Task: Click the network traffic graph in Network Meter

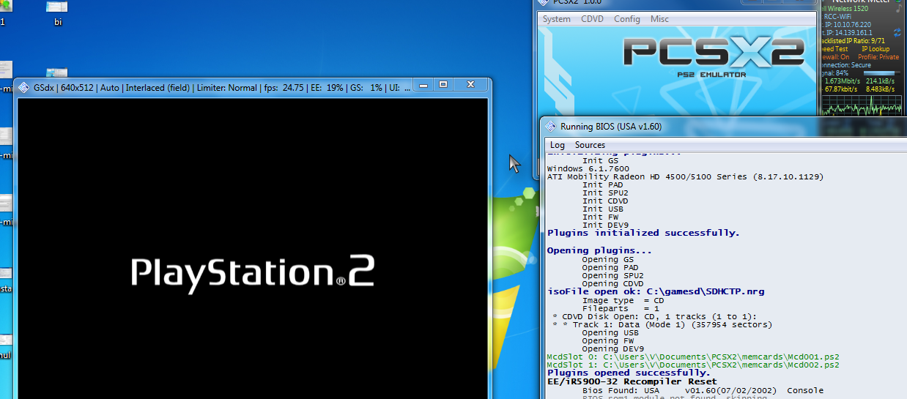Action: 862,105
